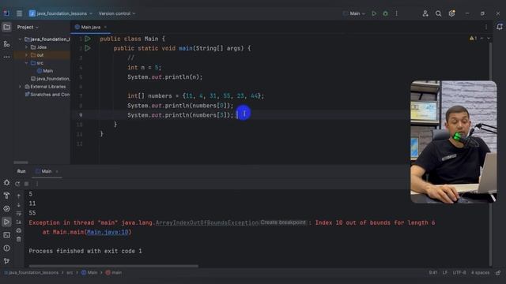Open Project view dropdown

tap(28, 27)
